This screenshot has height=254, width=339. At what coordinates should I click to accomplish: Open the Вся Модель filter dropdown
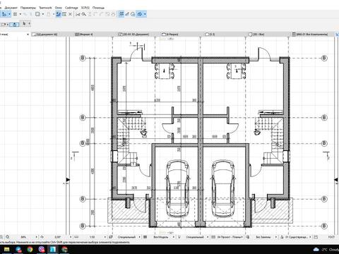click(x=174, y=237)
